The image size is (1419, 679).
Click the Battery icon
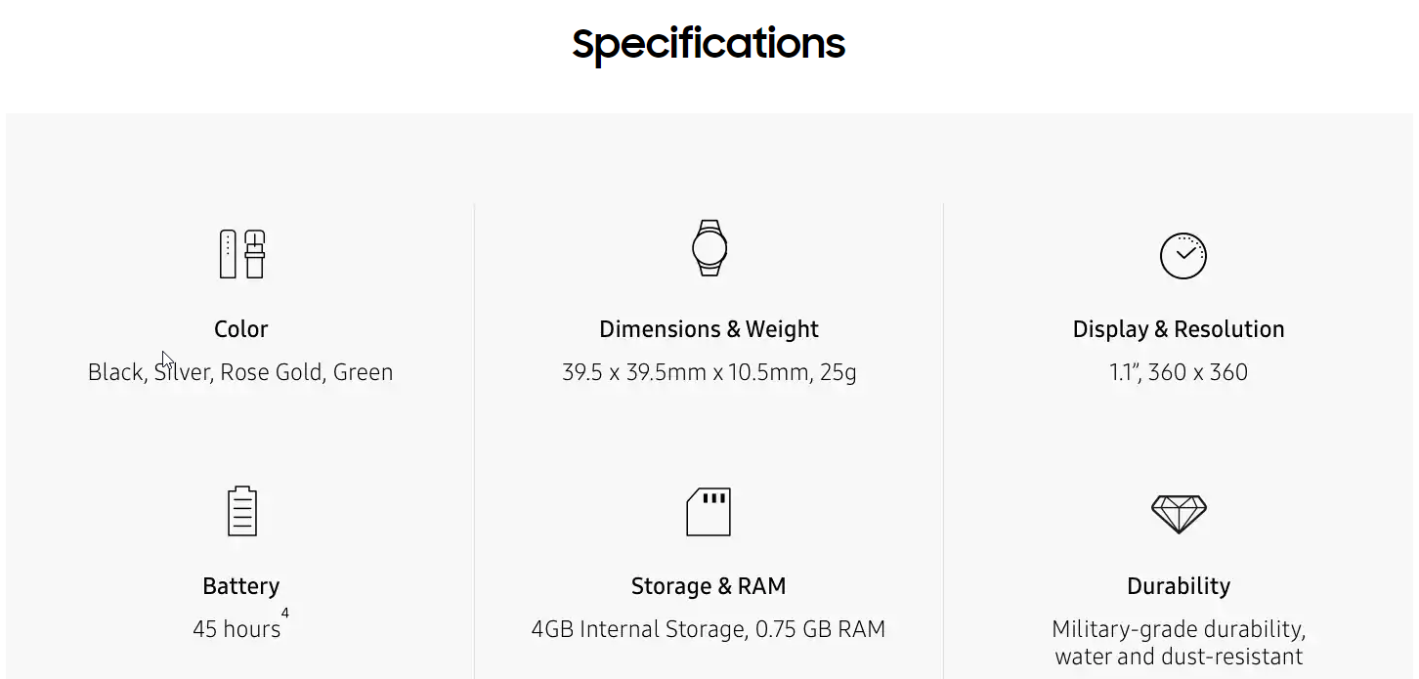coord(241,511)
